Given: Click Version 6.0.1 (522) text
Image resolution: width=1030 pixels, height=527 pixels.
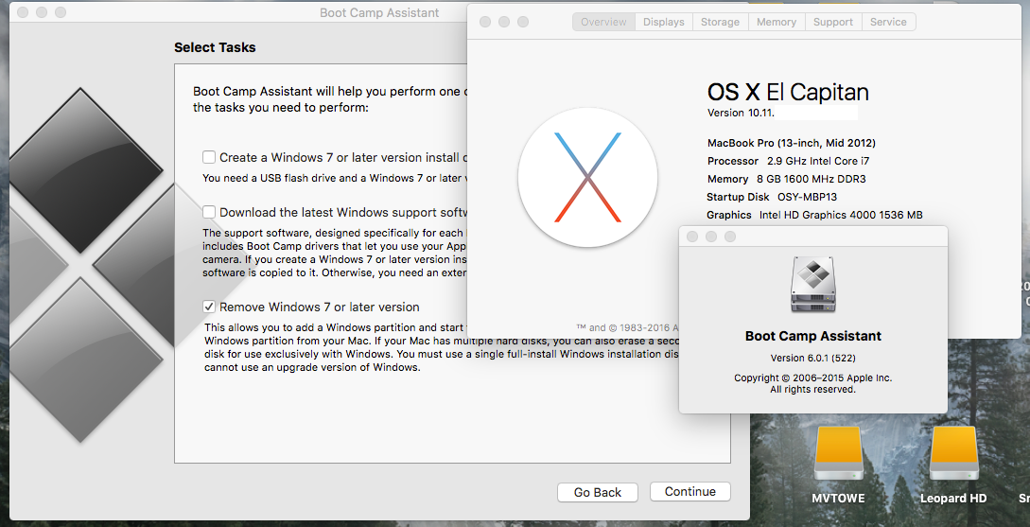Looking at the screenshot, I should coord(812,359).
